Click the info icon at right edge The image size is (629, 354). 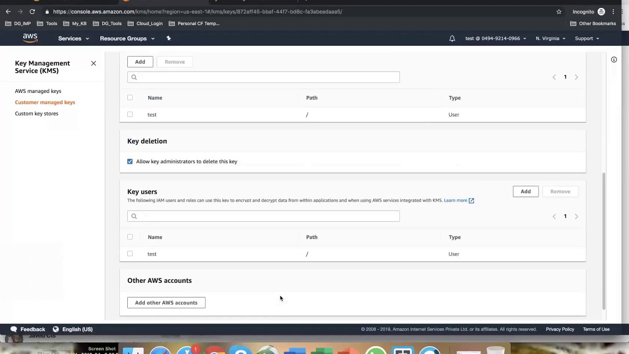[x=614, y=59]
